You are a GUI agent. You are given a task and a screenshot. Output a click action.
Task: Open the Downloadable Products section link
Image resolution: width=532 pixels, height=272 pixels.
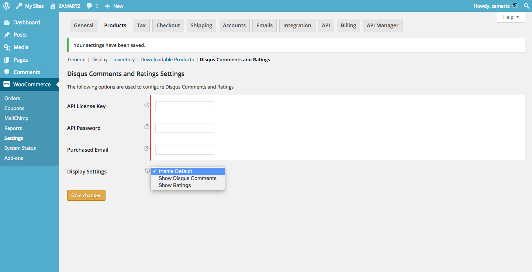coord(167,59)
